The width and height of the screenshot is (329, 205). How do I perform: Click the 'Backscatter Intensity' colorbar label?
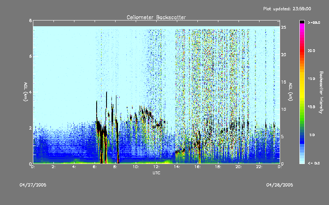[321, 92]
